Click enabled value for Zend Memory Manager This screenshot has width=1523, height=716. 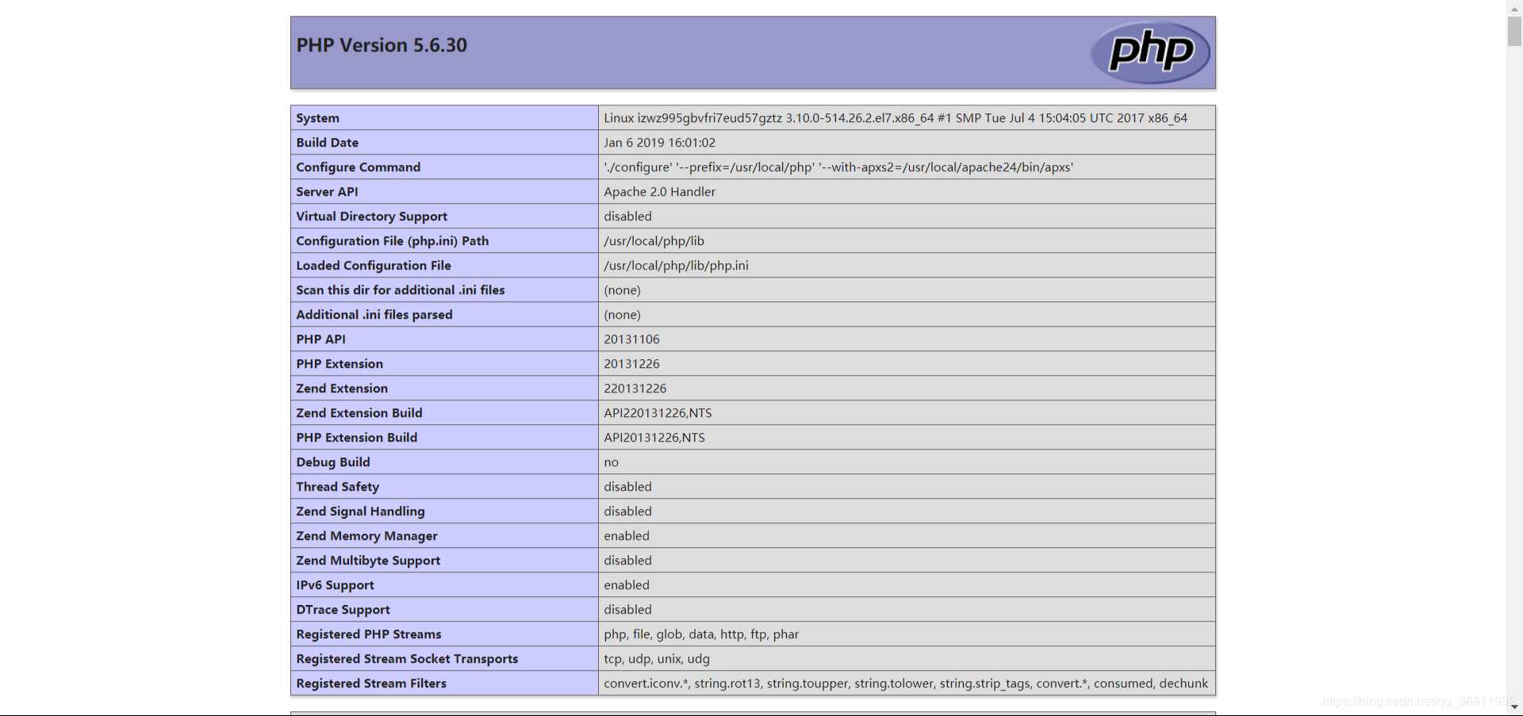click(627, 536)
